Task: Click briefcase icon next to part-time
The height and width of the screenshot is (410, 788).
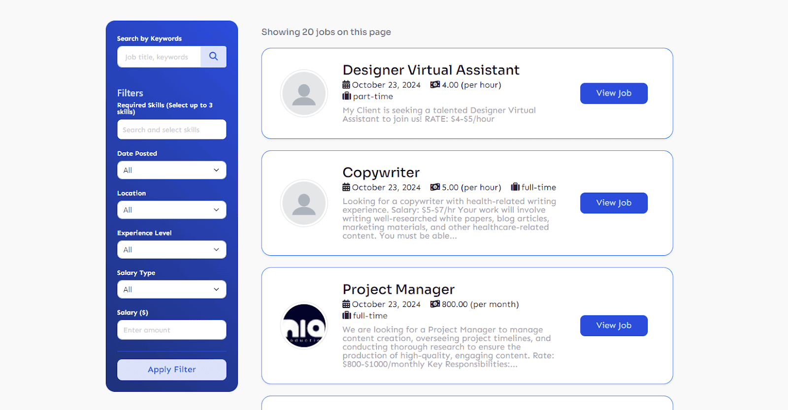Action: [347, 96]
